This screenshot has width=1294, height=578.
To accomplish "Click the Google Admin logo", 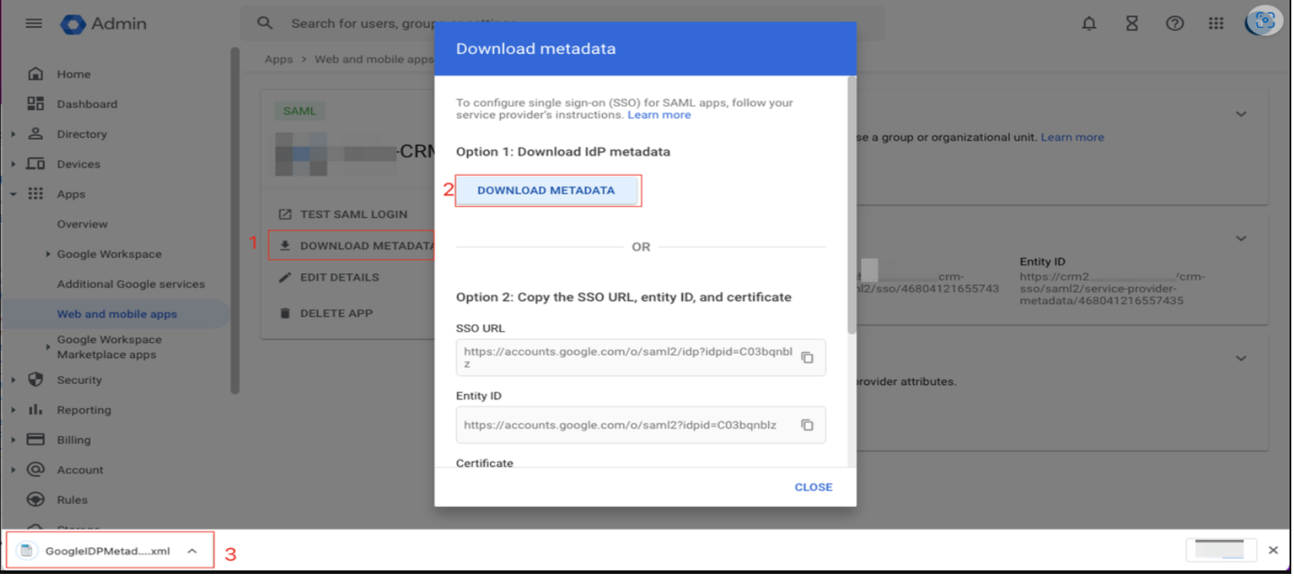I will coord(104,24).
